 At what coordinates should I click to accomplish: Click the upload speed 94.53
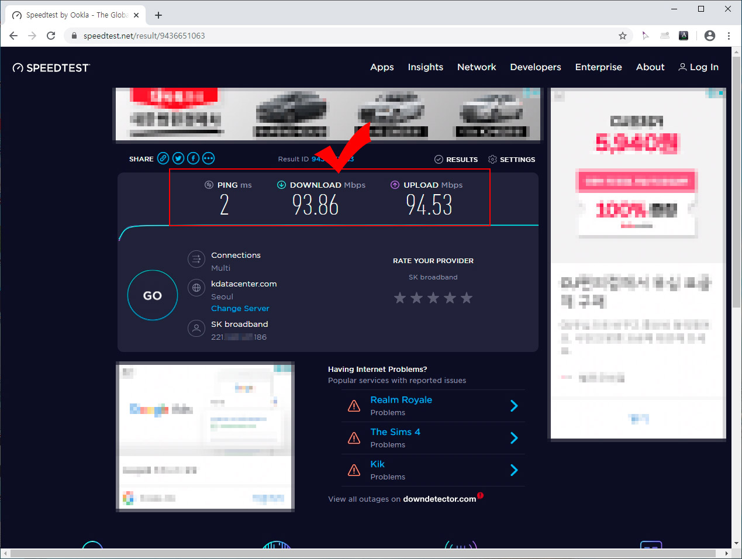429,205
